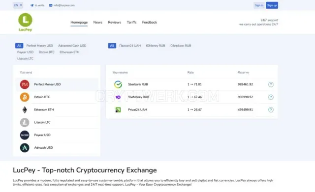Image resolution: width=315 pixels, height=192 pixels.
Task: Select Perfect Money USD in send list
Action: (57, 84)
